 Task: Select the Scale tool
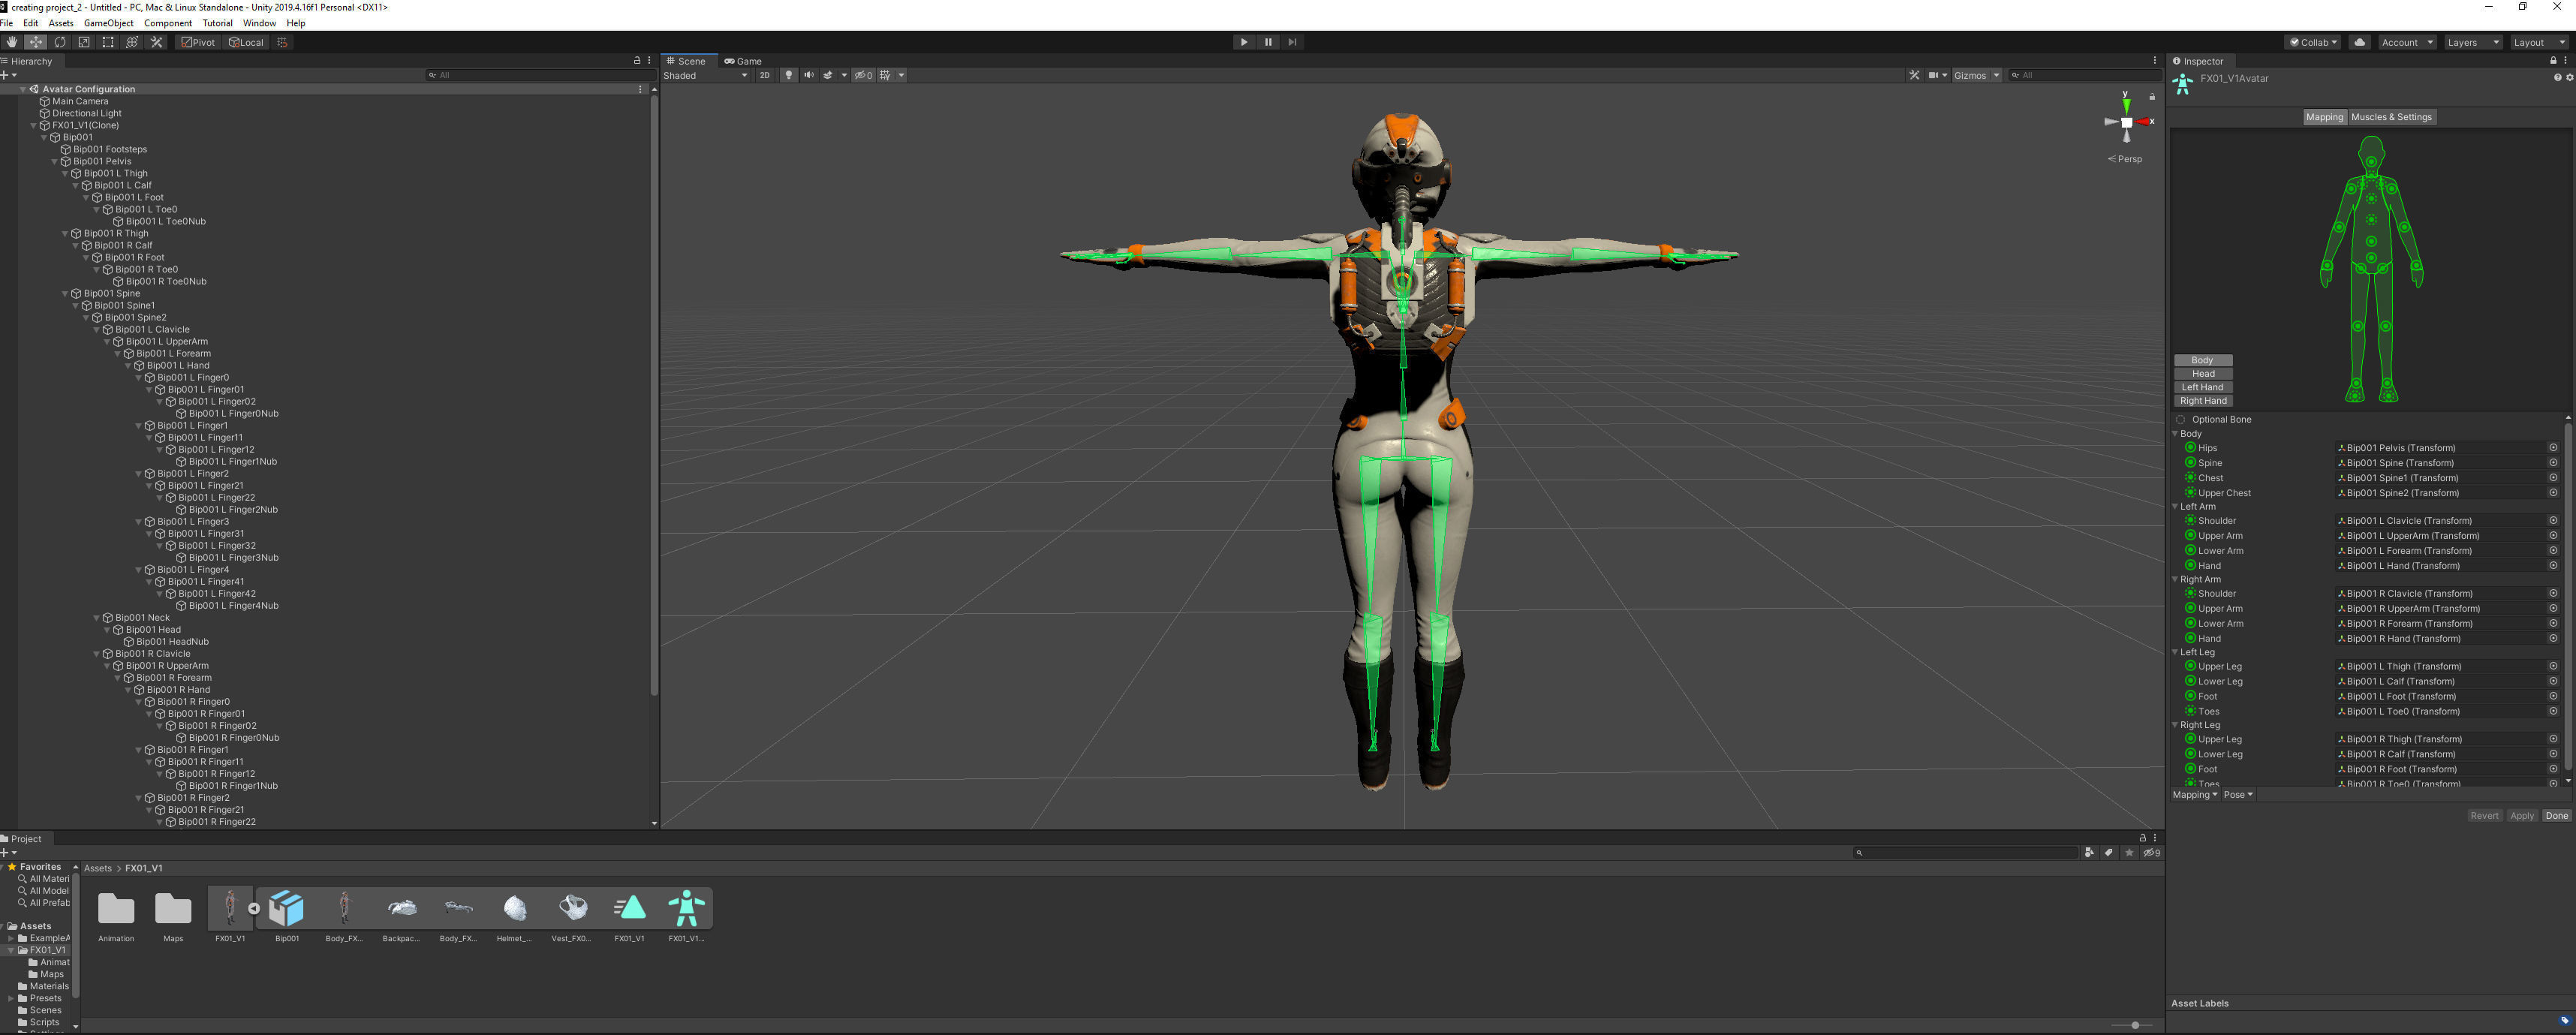84,42
